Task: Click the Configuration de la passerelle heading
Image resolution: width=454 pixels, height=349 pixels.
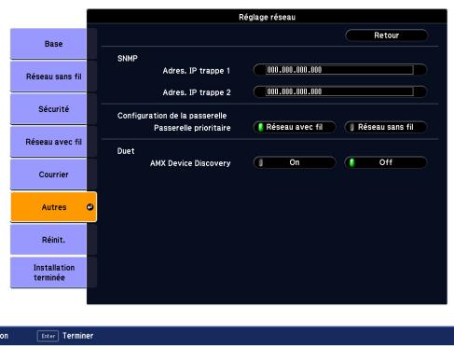Action: tap(172, 116)
